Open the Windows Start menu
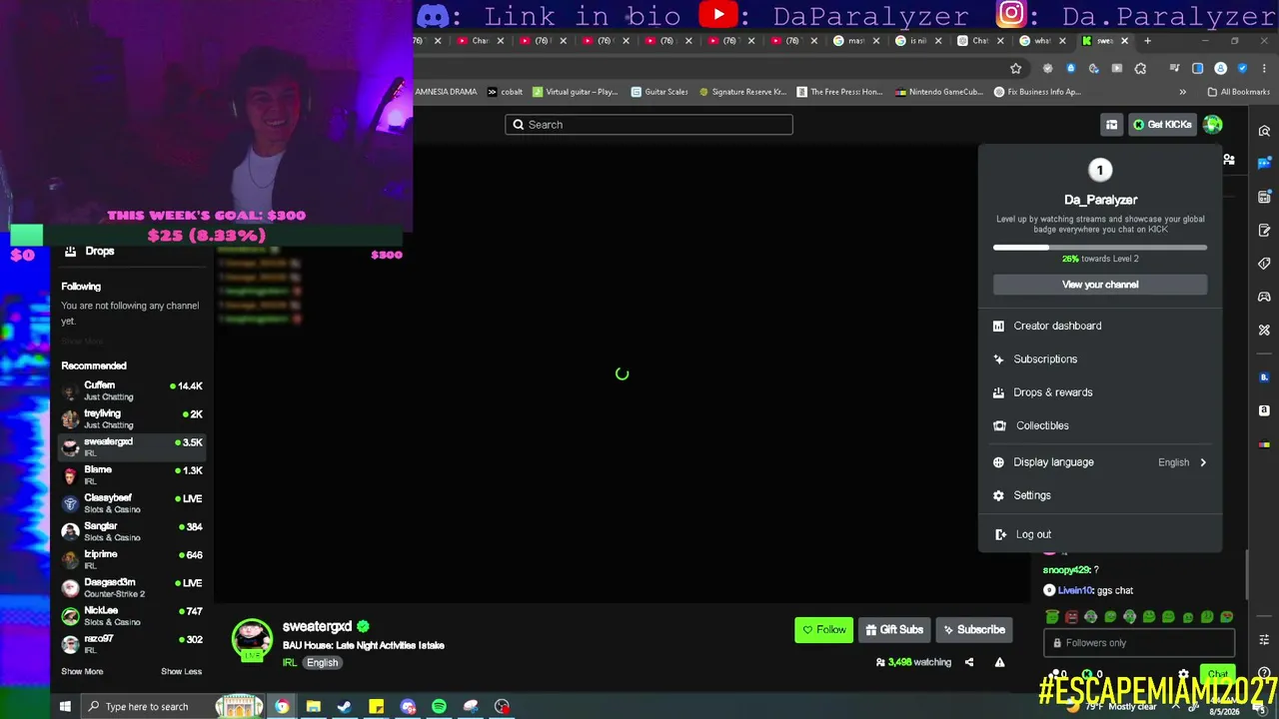The width and height of the screenshot is (1279, 719). [x=65, y=707]
